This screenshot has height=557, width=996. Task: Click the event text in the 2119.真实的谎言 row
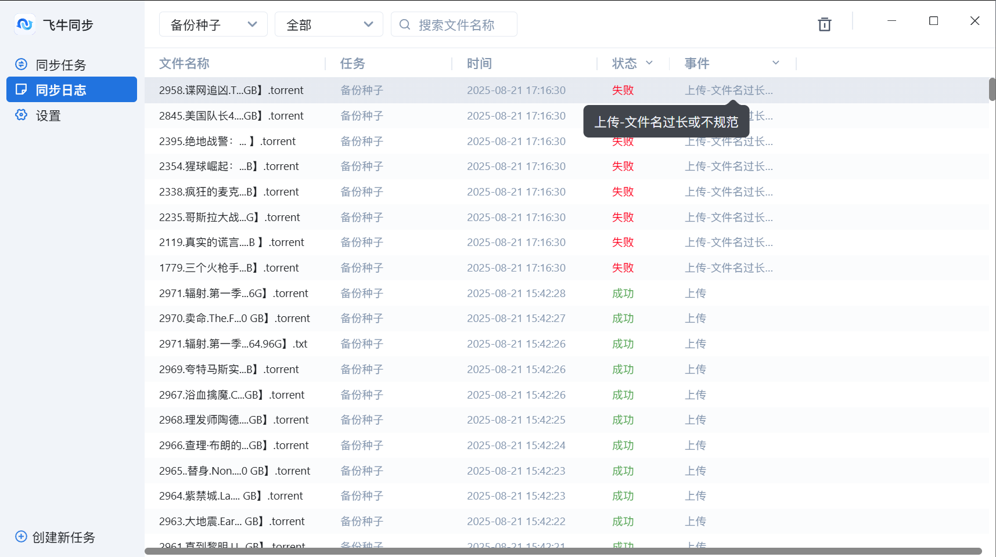pos(729,242)
